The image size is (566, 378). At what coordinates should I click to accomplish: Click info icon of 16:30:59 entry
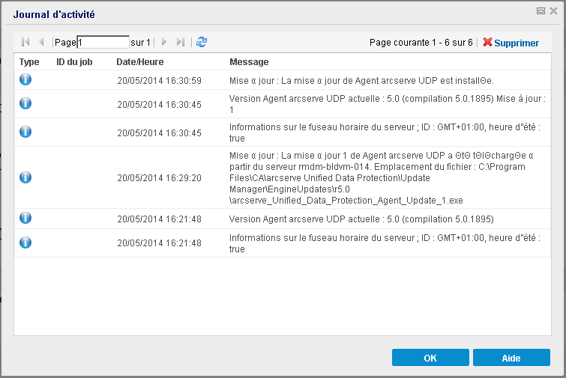25,80
